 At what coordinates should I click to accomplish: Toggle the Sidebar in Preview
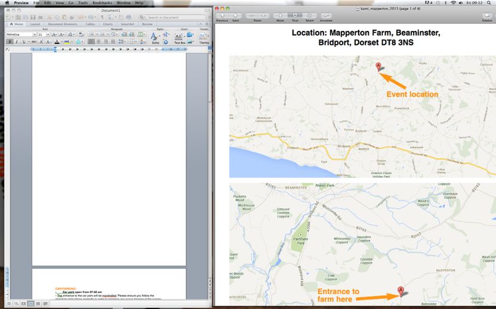[x=487, y=15]
